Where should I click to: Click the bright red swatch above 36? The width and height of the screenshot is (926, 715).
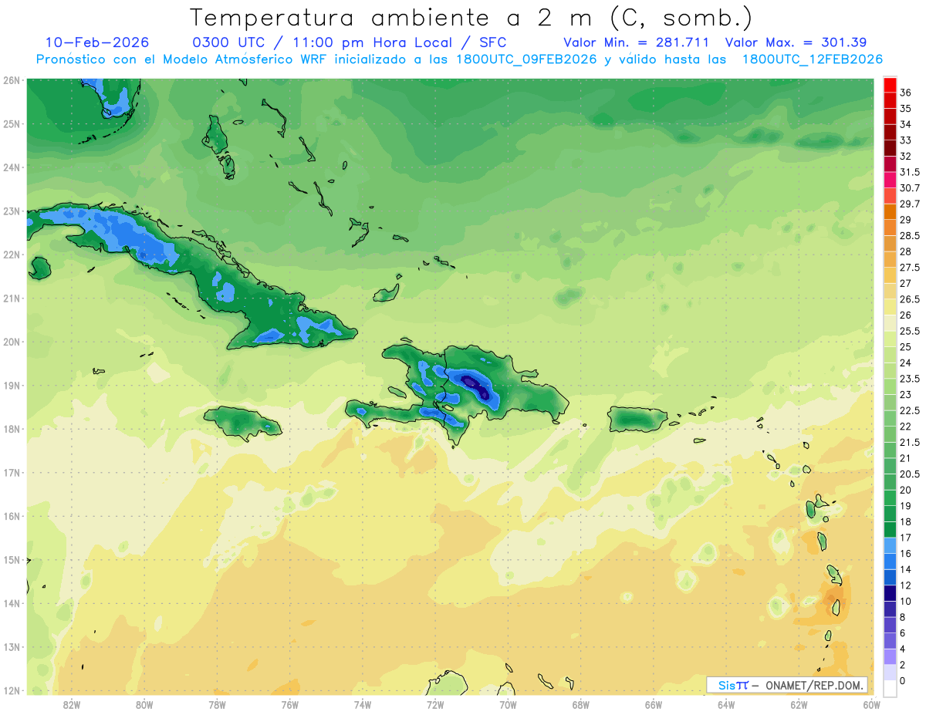point(890,85)
